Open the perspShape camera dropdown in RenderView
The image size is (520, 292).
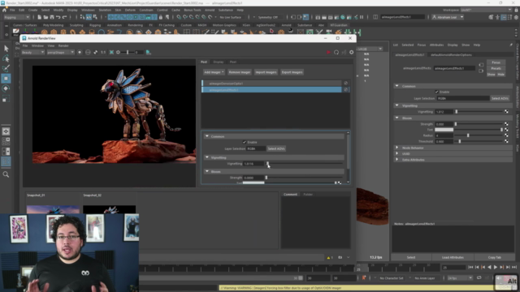[x=60, y=52]
